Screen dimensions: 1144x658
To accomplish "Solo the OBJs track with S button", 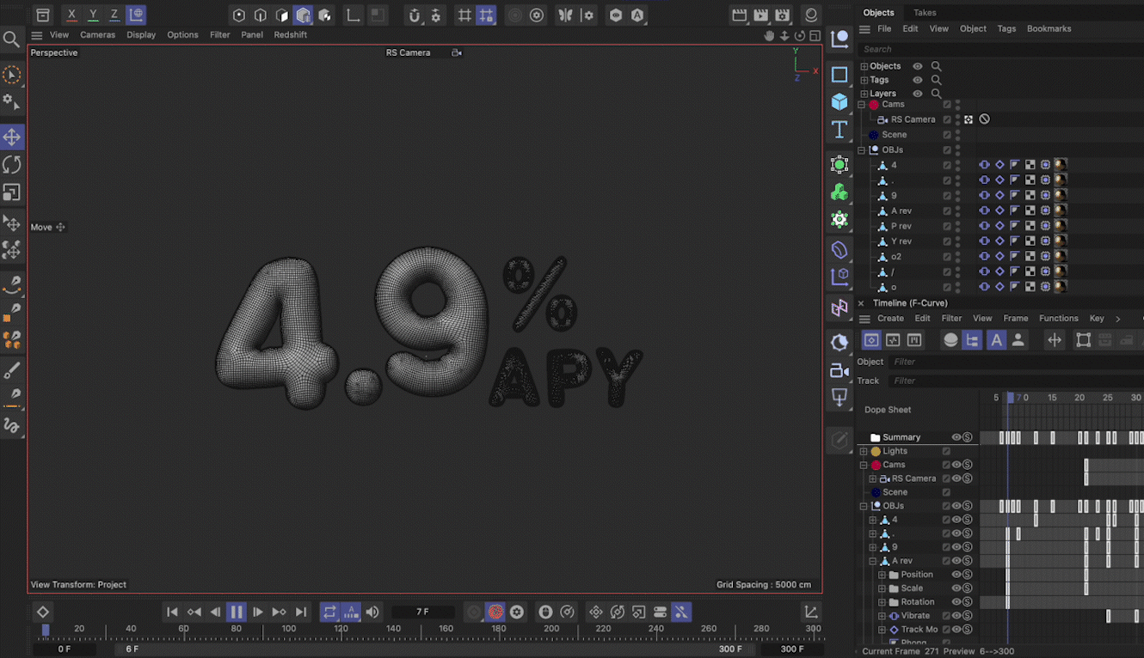I will [x=968, y=506].
